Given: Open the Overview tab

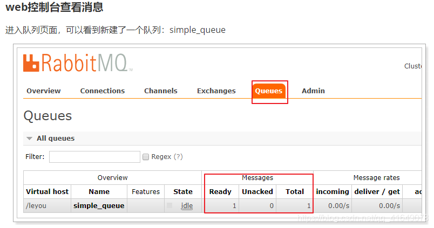Looking at the screenshot, I should point(44,91).
